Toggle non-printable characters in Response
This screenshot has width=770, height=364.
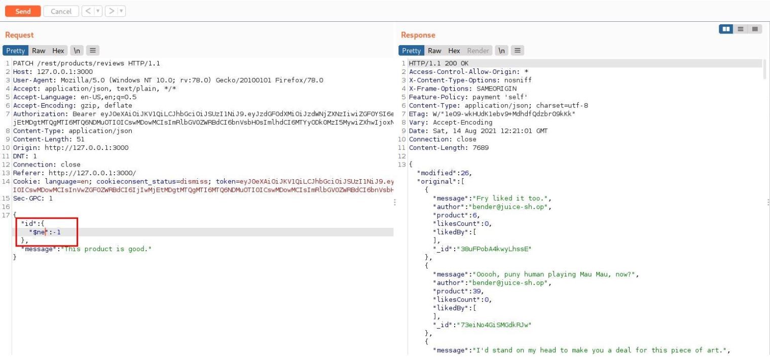click(x=501, y=51)
